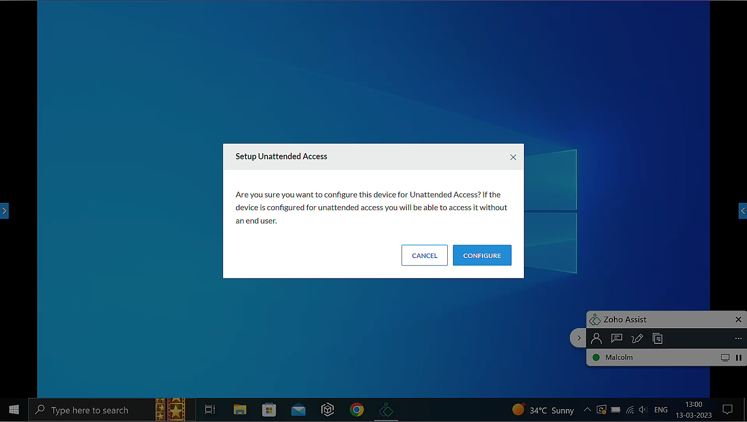Screen dimensions: 747x422
Task: Toggle the volume speaker icon in the tray
Action: [643, 410]
